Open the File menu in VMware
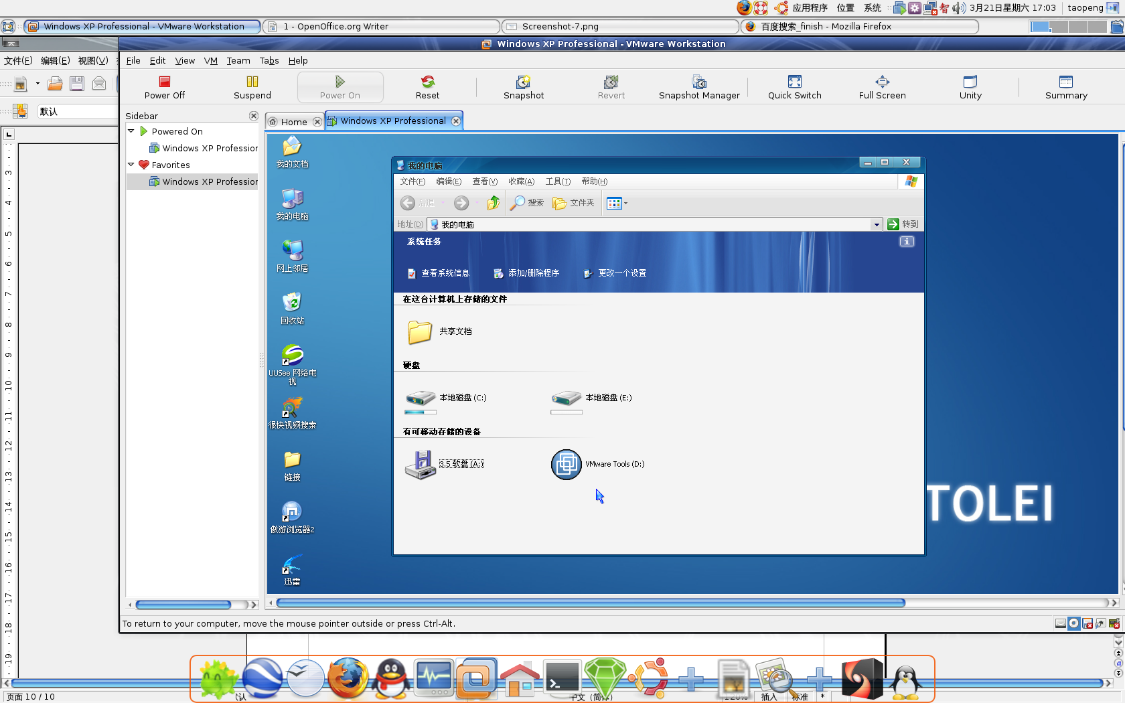The height and width of the screenshot is (703, 1125). 133,60
